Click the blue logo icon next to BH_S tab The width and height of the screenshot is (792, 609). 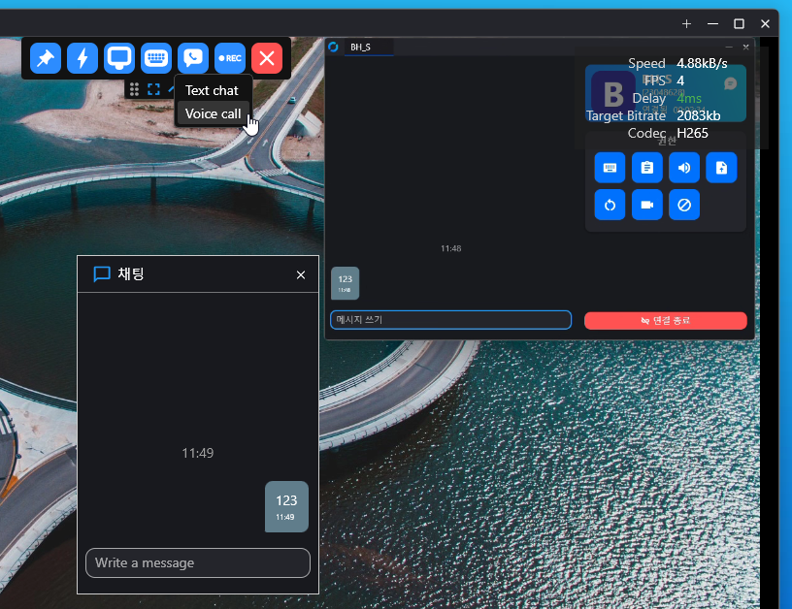(333, 47)
